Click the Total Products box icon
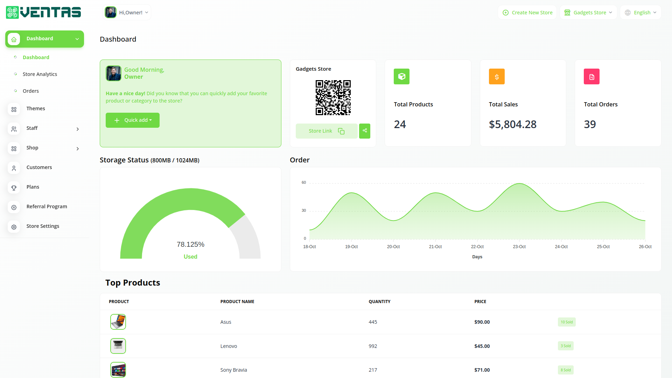This screenshot has width=672, height=378. (401, 77)
